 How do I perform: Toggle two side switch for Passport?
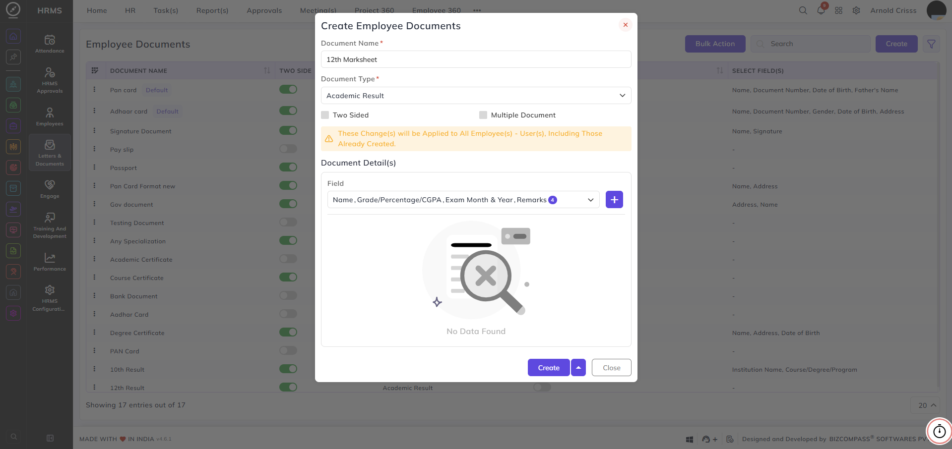[288, 167]
